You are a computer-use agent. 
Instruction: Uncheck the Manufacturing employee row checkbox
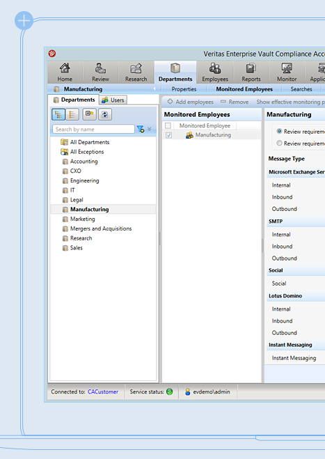pos(169,135)
